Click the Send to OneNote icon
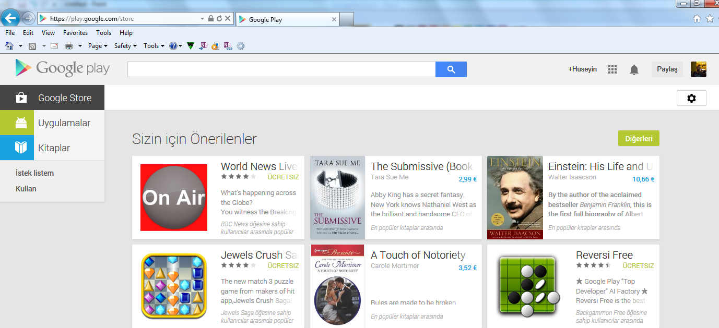 point(204,46)
